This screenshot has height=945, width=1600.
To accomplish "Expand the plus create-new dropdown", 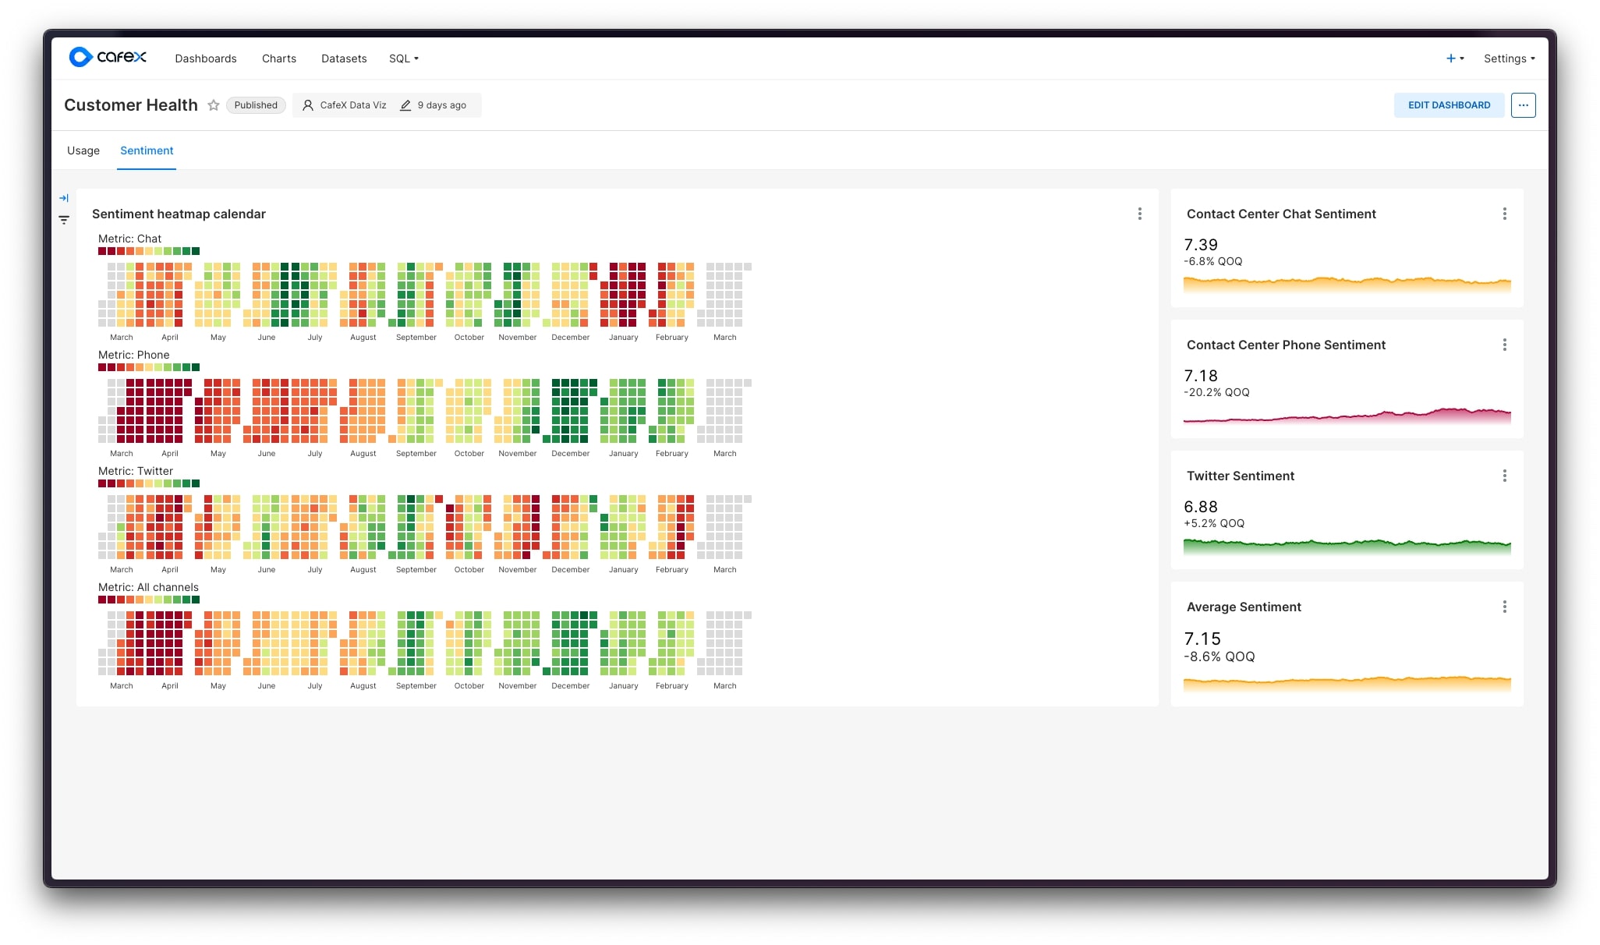I will [1454, 58].
